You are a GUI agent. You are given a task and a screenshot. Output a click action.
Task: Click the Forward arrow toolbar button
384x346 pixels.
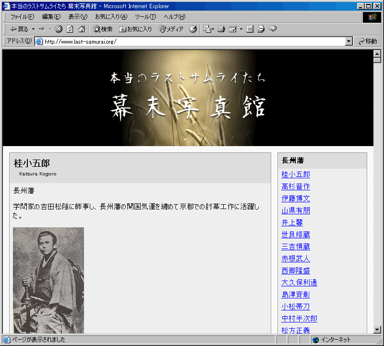point(42,29)
